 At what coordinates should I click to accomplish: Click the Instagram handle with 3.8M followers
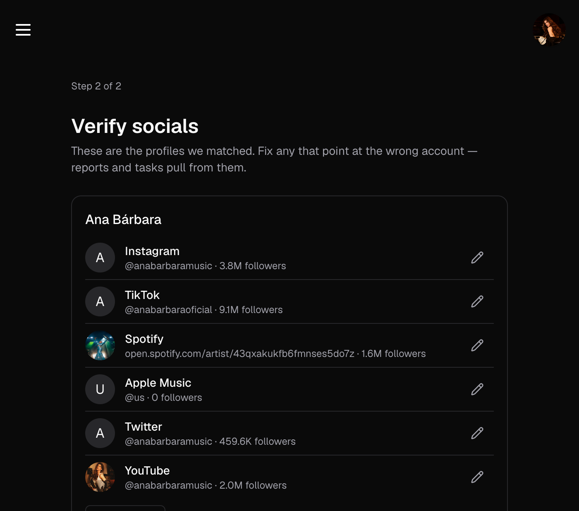tap(206, 266)
